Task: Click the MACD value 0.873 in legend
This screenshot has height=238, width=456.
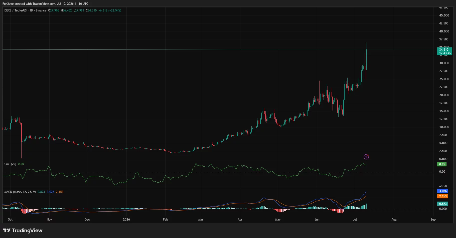Action: 41,192
